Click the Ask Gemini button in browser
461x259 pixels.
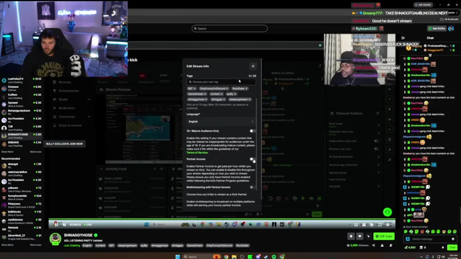tap(423, 5)
